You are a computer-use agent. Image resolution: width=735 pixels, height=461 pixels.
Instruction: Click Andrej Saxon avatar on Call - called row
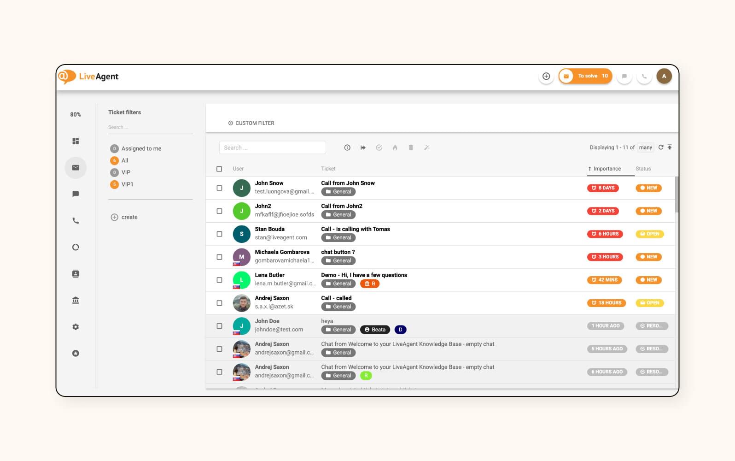click(x=242, y=303)
